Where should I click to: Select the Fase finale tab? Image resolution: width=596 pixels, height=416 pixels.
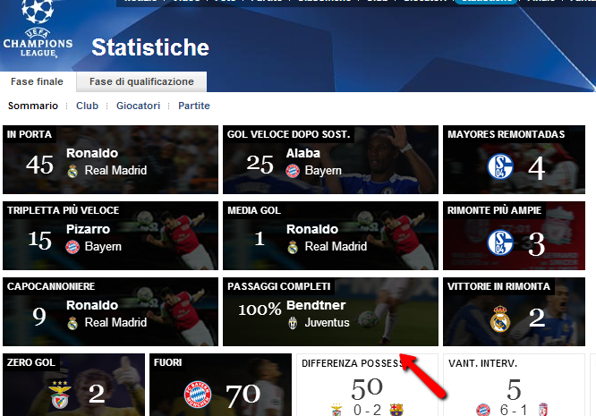37,81
